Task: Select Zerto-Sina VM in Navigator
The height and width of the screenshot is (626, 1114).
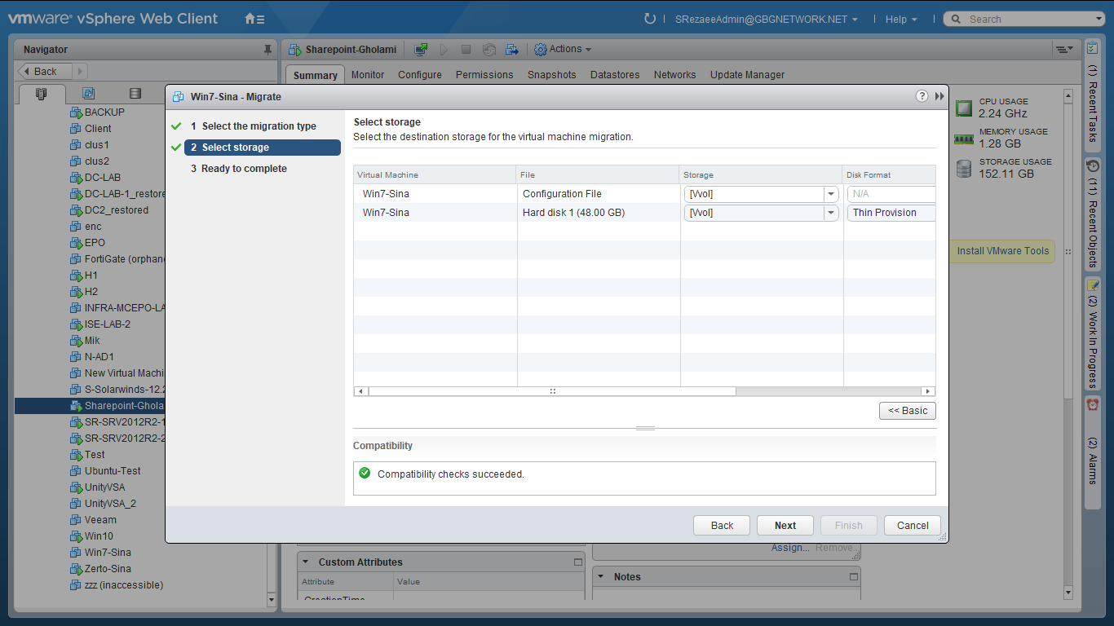Action: [x=108, y=569]
